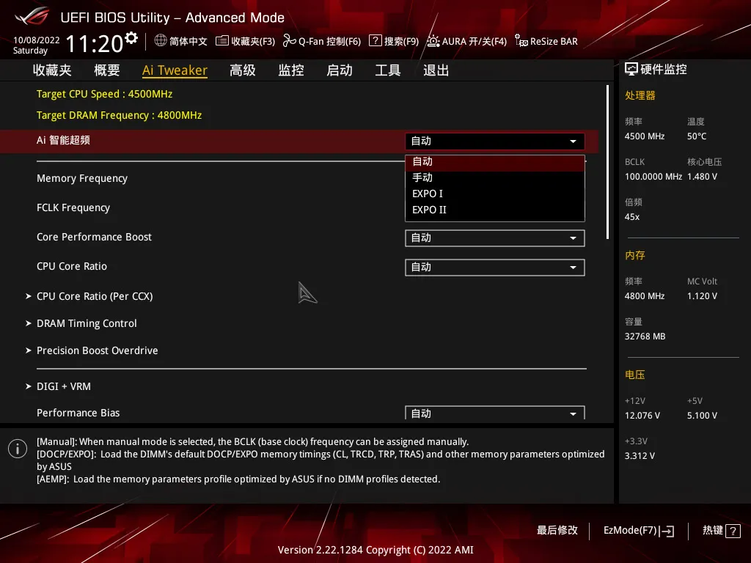The width and height of the screenshot is (751, 563).
Task: Click the hardware monitor icon
Action: [631, 70]
